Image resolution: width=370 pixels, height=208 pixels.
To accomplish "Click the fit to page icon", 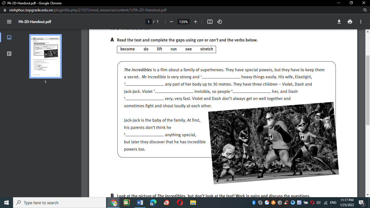I will click(x=210, y=22).
